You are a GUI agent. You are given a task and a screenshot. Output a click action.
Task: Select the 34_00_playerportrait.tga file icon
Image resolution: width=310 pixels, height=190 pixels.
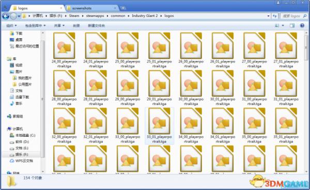point(191,121)
